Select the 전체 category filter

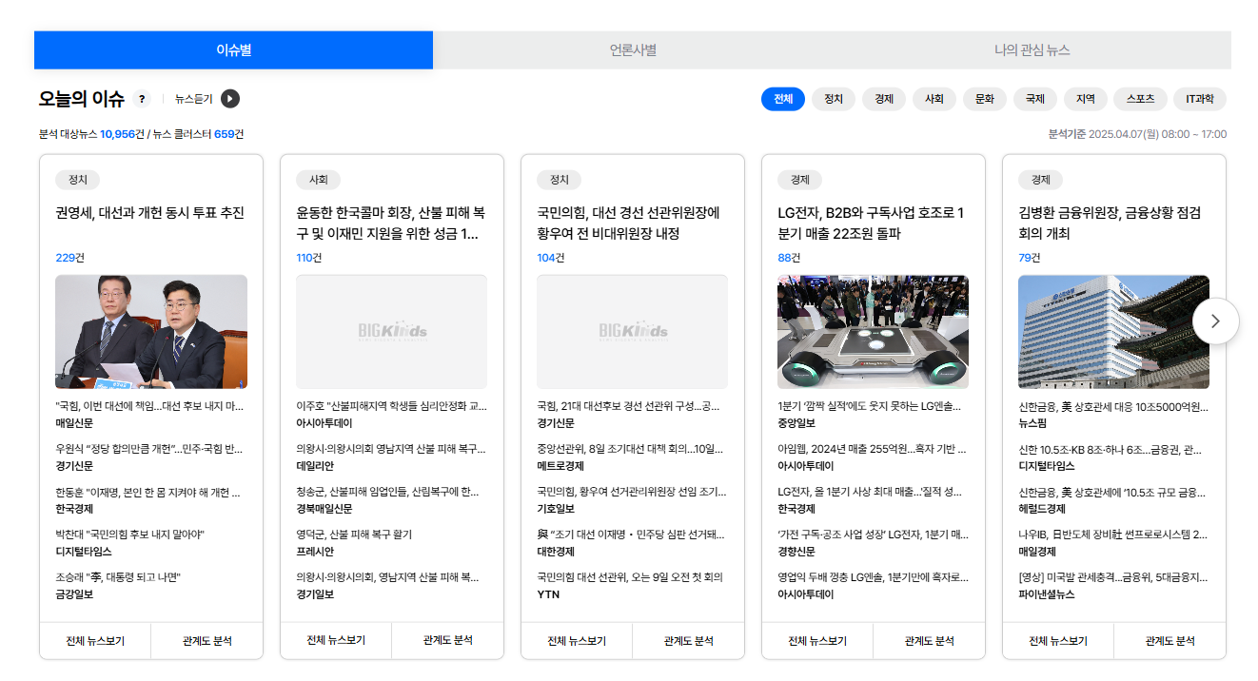click(x=783, y=99)
